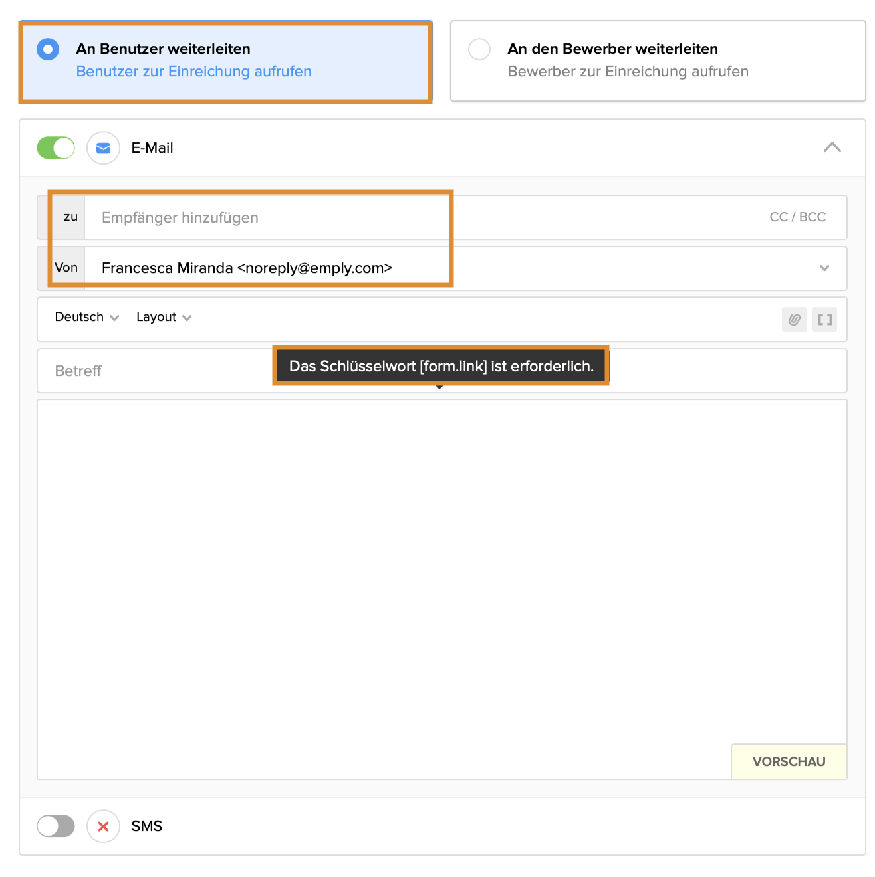Expand the Layout dropdown menu
The height and width of the screenshot is (877, 875).
pyautogui.click(x=164, y=317)
